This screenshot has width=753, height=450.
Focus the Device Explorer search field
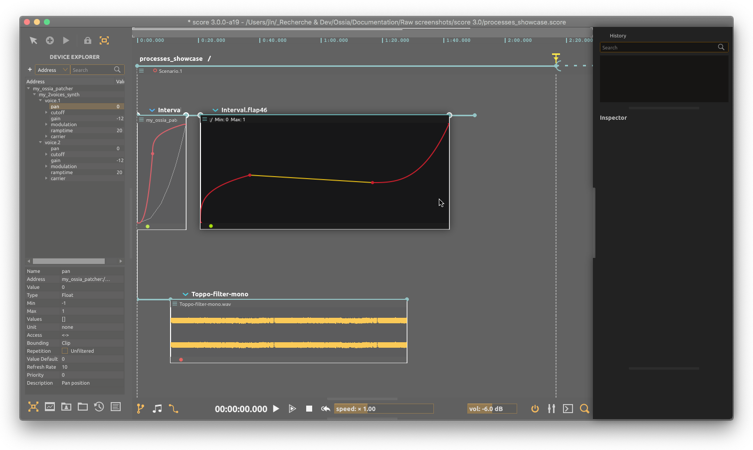tap(92, 70)
